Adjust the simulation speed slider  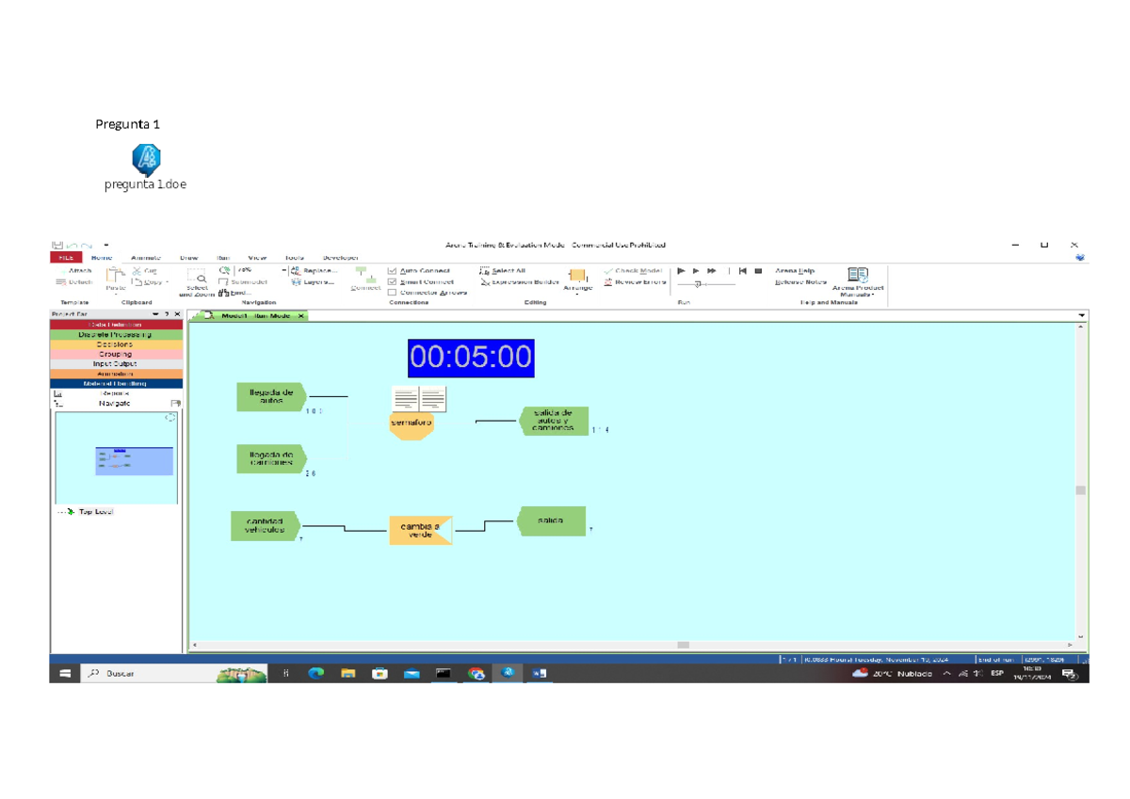point(697,283)
